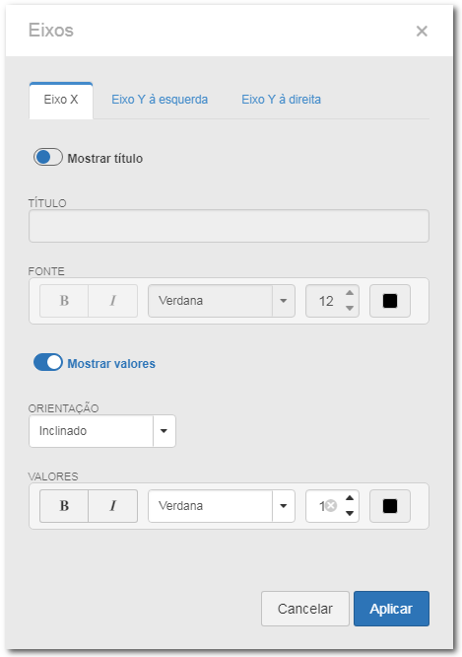
Task: Open the Valores black color swatch
Action: pos(390,506)
